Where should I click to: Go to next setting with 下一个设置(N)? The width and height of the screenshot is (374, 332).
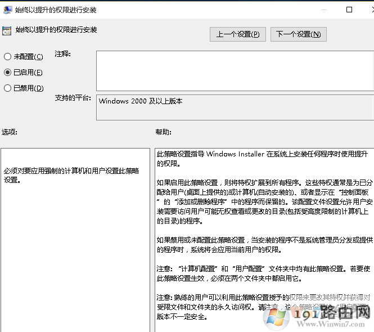(x=298, y=34)
